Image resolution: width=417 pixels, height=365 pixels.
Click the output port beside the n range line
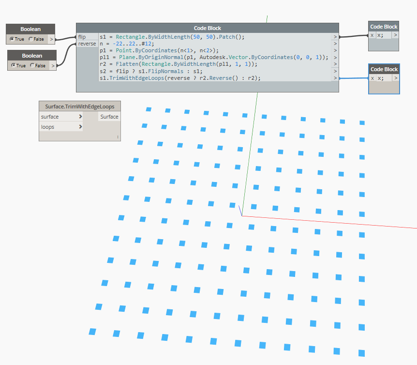pyautogui.click(x=335, y=44)
